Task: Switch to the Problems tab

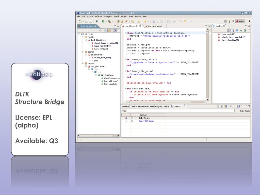Action: 125,106
